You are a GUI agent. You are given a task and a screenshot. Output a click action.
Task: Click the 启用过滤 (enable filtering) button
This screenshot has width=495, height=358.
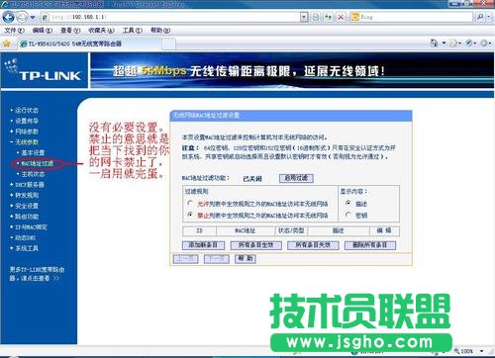(296, 178)
